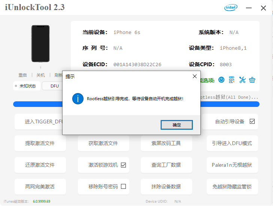Click the 查询工厂数据 button

click(166, 165)
